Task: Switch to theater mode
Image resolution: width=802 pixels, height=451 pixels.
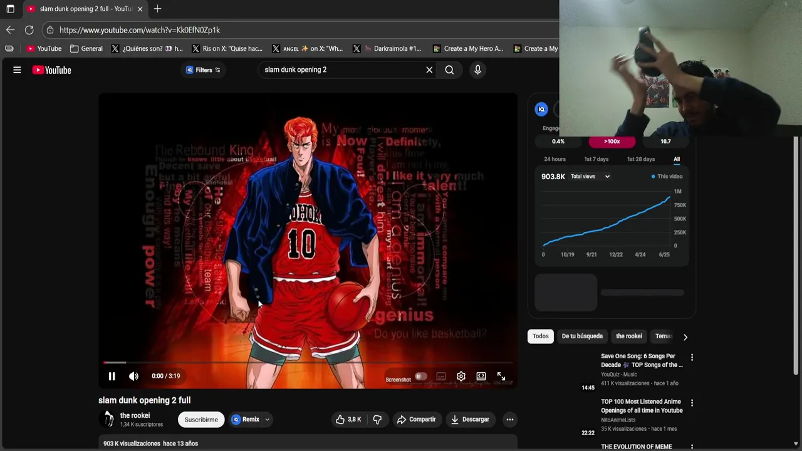Action: pyautogui.click(x=481, y=376)
